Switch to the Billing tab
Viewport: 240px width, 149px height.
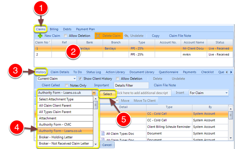coord(54,29)
